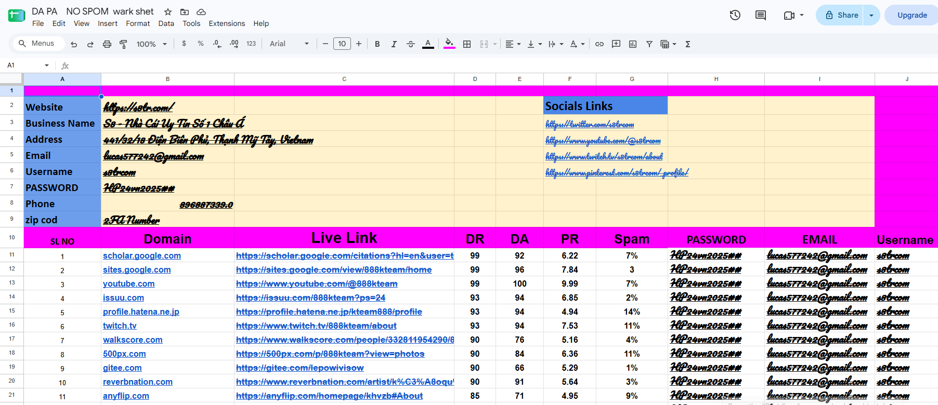
Task: Open the Edit menu
Action: coord(59,23)
